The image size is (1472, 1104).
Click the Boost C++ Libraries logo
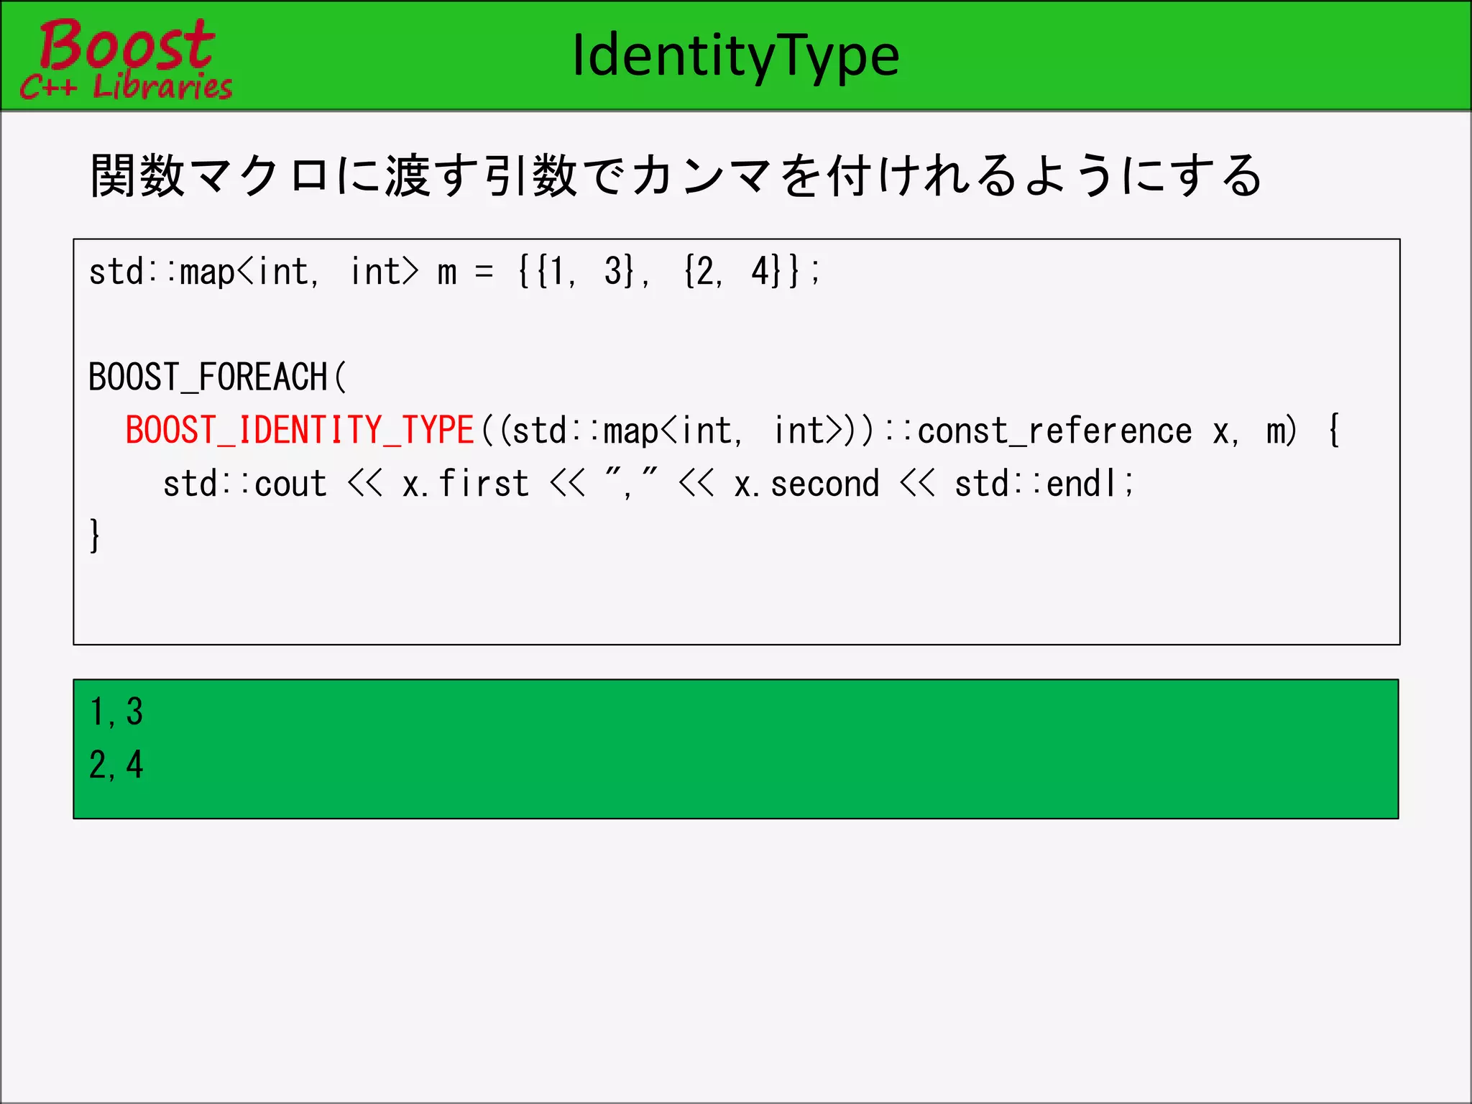coord(126,59)
